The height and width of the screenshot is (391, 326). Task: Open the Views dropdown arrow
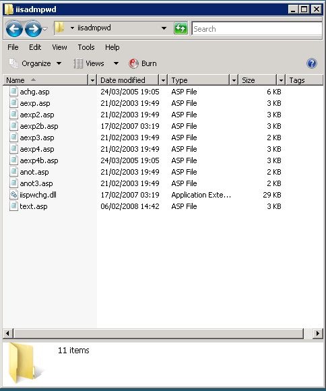[x=116, y=63]
